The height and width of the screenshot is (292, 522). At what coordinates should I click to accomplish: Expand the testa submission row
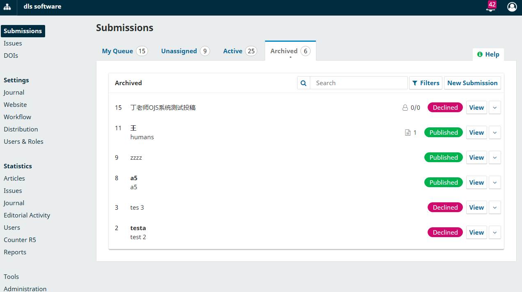coord(495,233)
